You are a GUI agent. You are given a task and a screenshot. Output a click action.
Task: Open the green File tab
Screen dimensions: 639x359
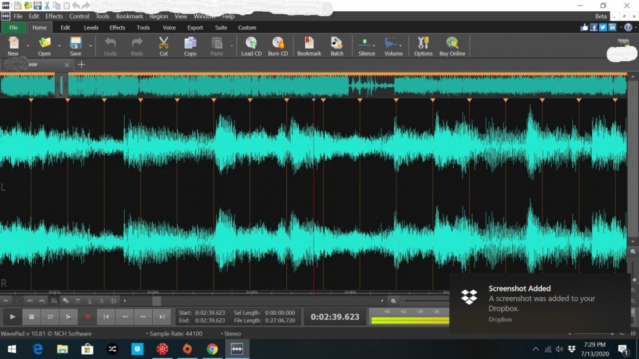click(14, 27)
